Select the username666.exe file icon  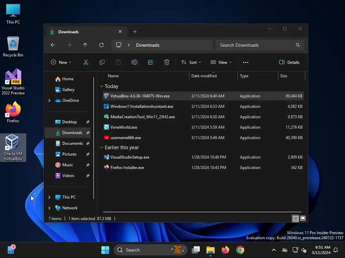[x=106, y=137]
